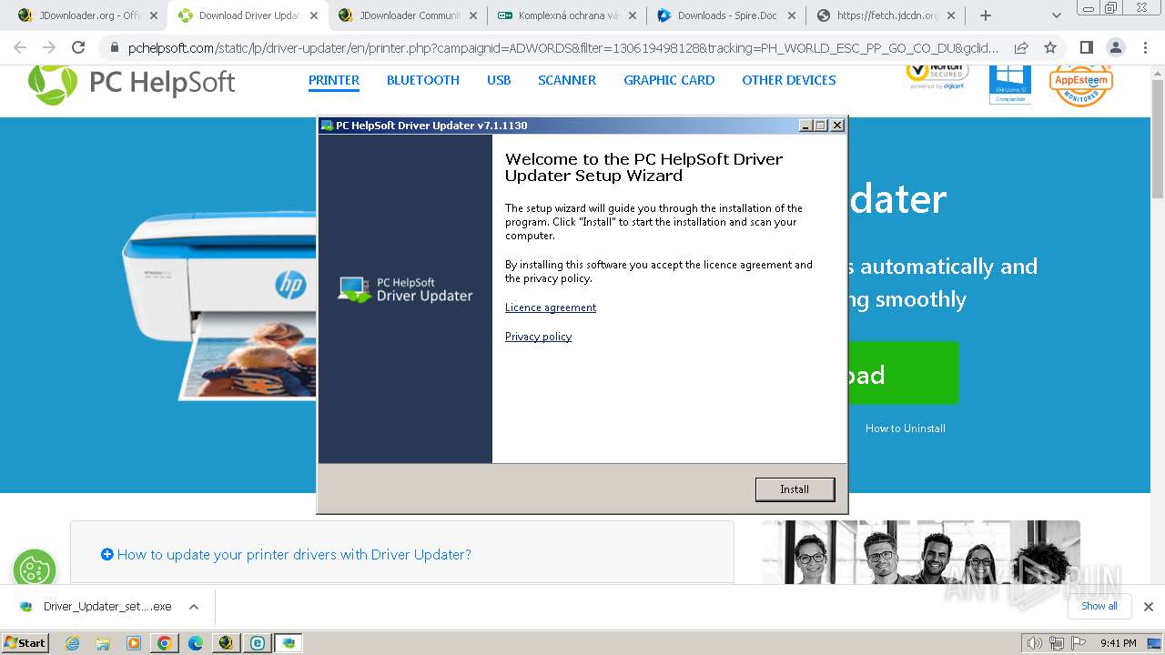Open the Privacy policy link
The width and height of the screenshot is (1165, 655).
click(538, 337)
